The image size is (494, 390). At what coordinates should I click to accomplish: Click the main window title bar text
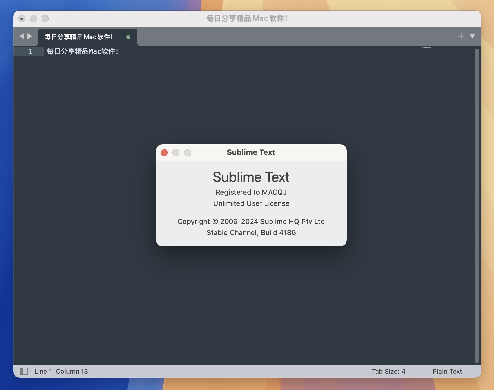tap(247, 18)
